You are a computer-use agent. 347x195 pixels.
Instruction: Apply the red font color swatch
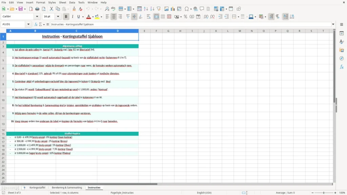click(x=88, y=17)
